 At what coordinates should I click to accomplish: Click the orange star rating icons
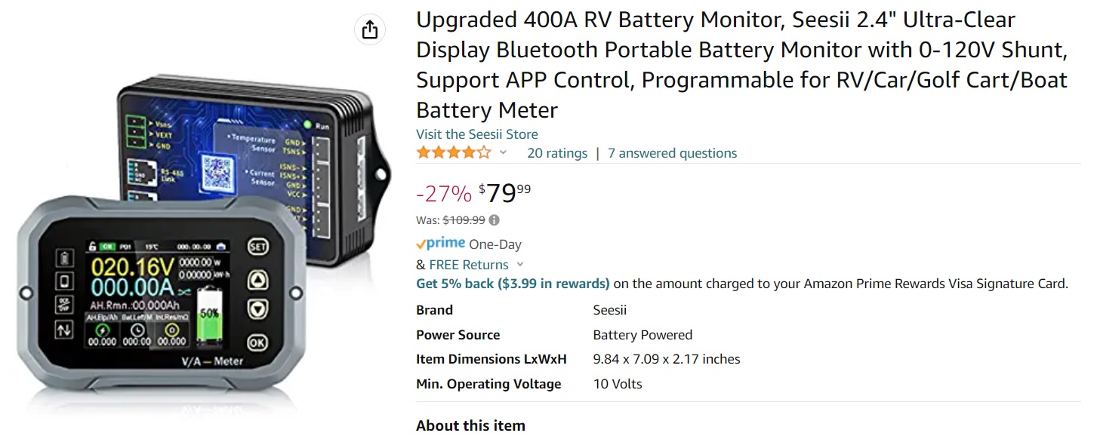(x=453, y=153)
